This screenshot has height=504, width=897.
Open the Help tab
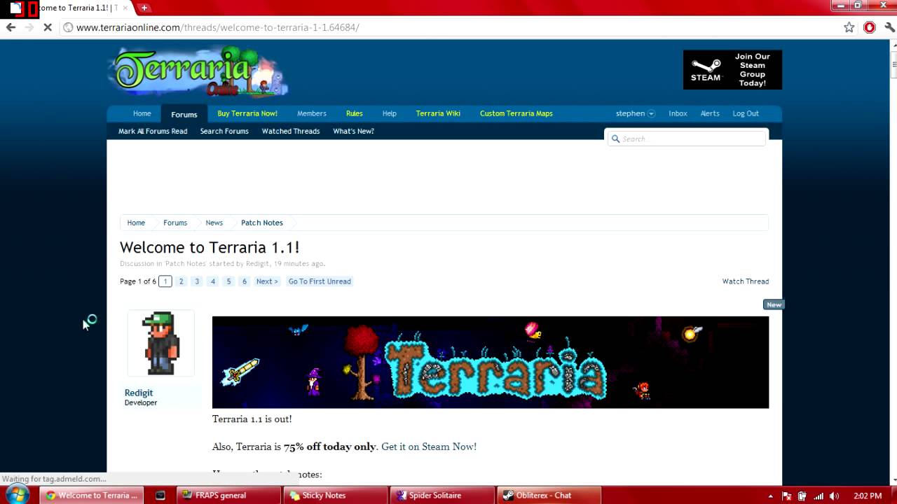pyautogui.click(x=390, y=113)
